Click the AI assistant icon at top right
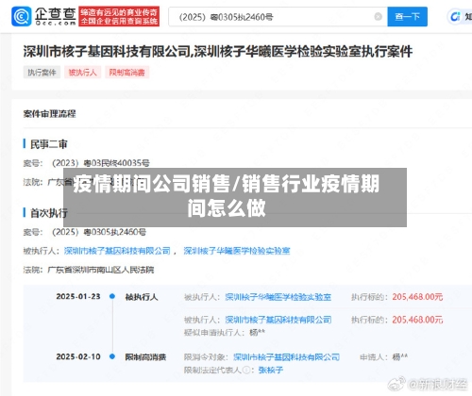 point(455,17)
